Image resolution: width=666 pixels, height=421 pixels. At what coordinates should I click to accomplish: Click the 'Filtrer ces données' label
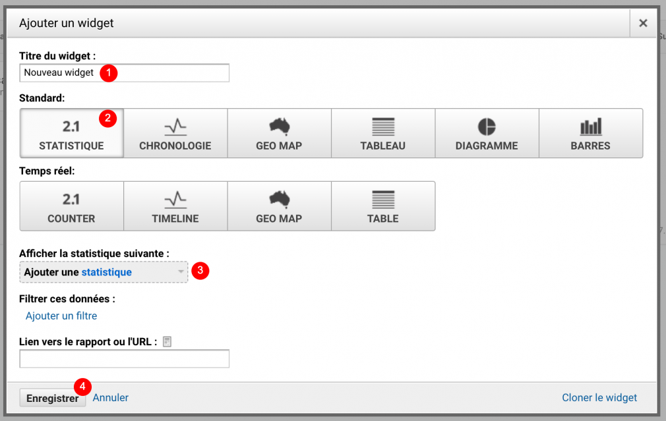(x=67, y=298)
